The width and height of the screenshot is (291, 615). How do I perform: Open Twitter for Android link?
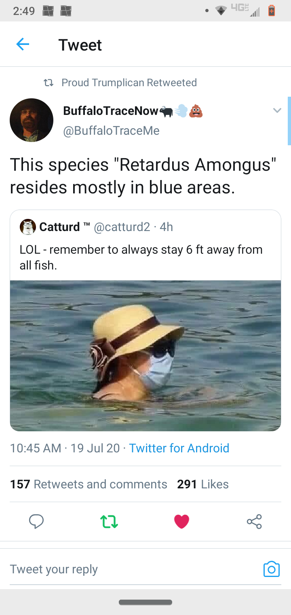[179, 448]
